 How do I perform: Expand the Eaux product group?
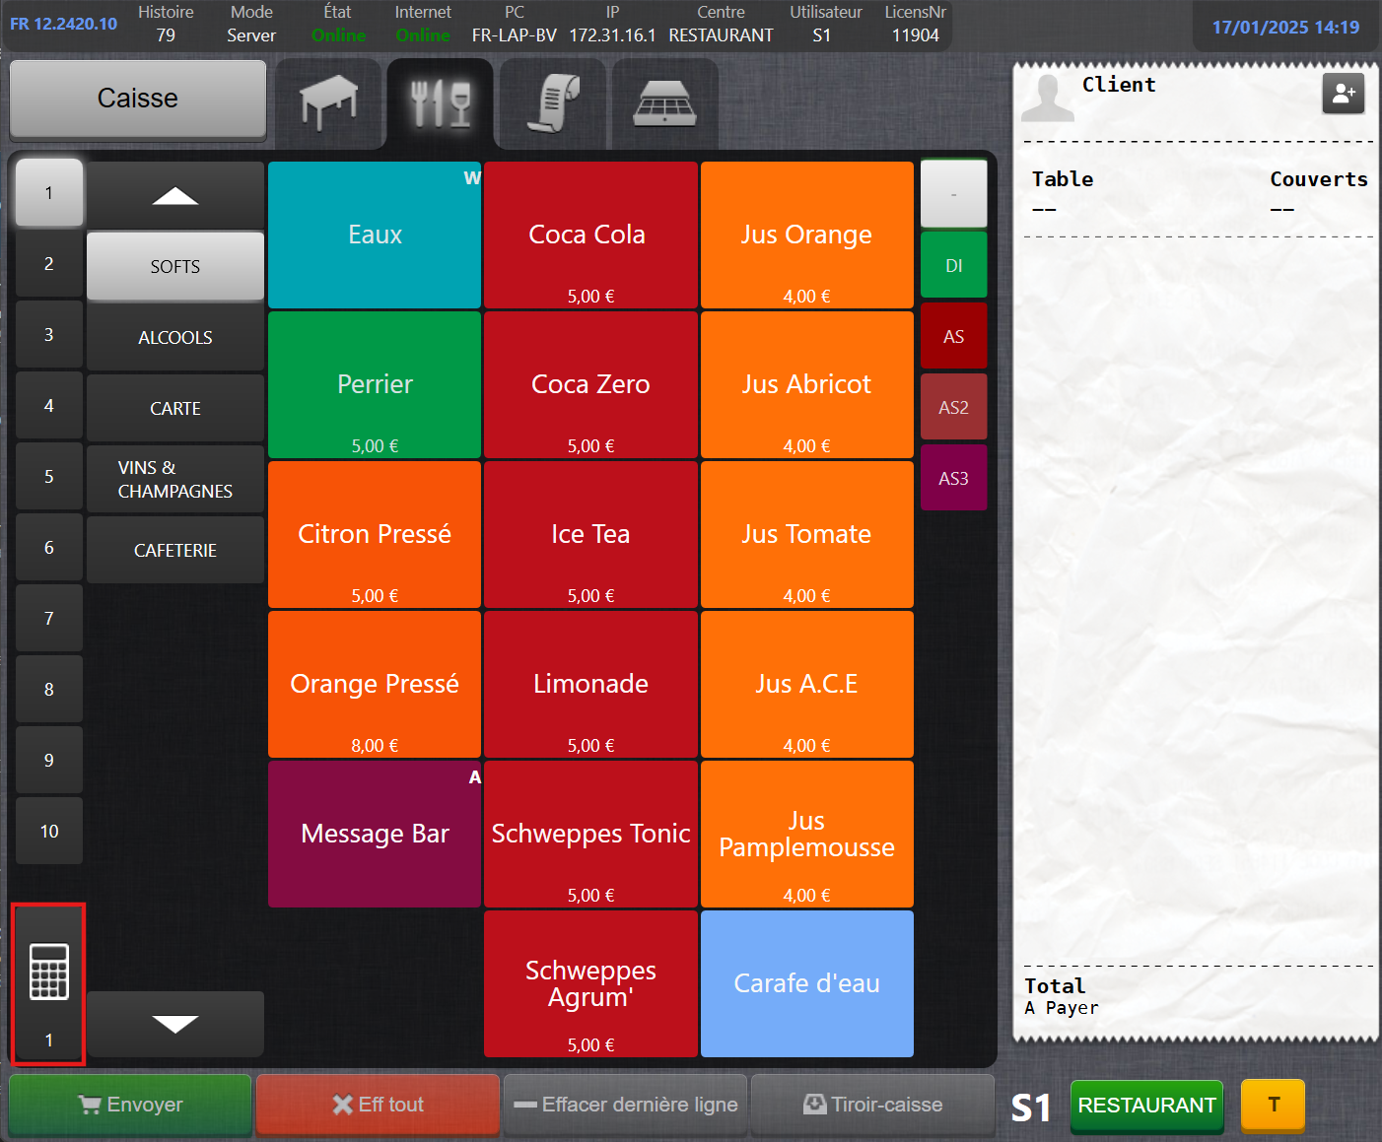[375, 235]
